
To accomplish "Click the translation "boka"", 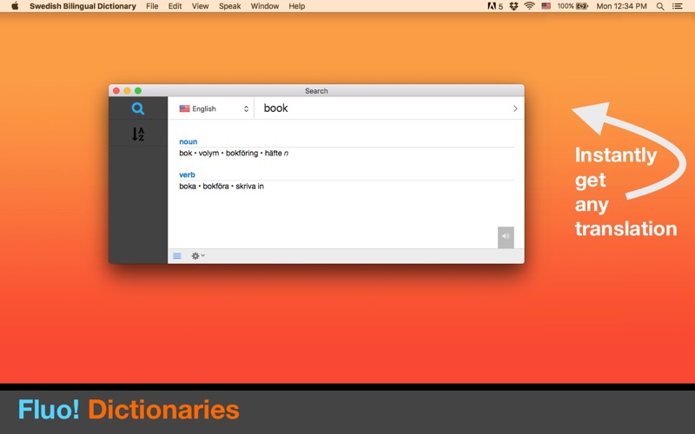I will point(188,187).
